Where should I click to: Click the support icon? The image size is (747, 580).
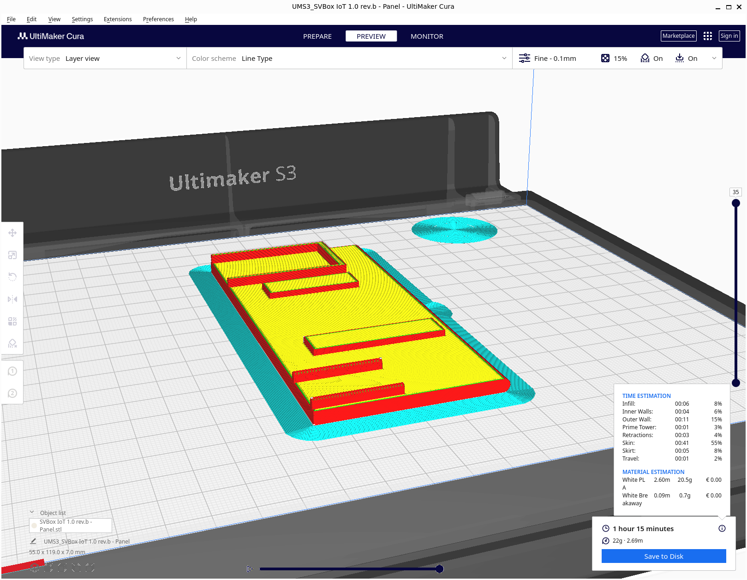[x=645, y=59]
